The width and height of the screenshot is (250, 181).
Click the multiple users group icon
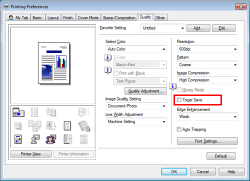click(x=51, y=139)
